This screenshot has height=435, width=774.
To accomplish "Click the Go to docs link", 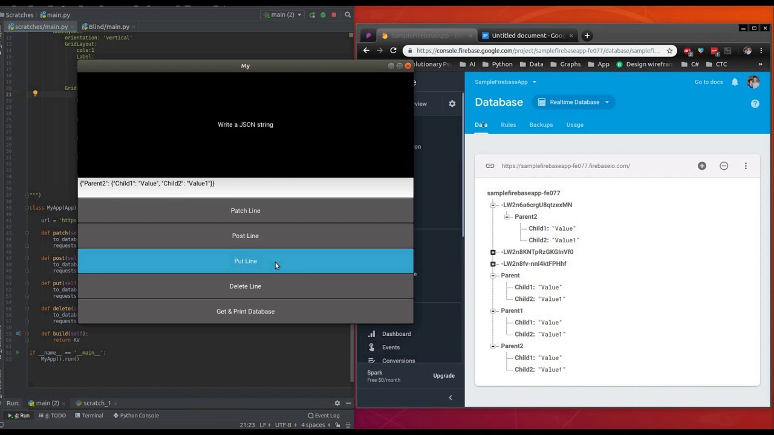I will [709, 82].
